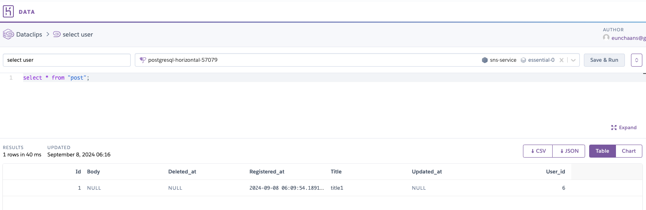Click the essential-0 plan layers icon
The width and height of the screenshot is (646, 210).
[x=523, y=60]
